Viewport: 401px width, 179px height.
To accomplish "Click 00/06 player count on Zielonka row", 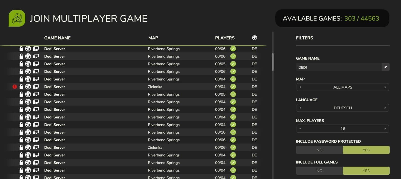I will tap(220, 147).
